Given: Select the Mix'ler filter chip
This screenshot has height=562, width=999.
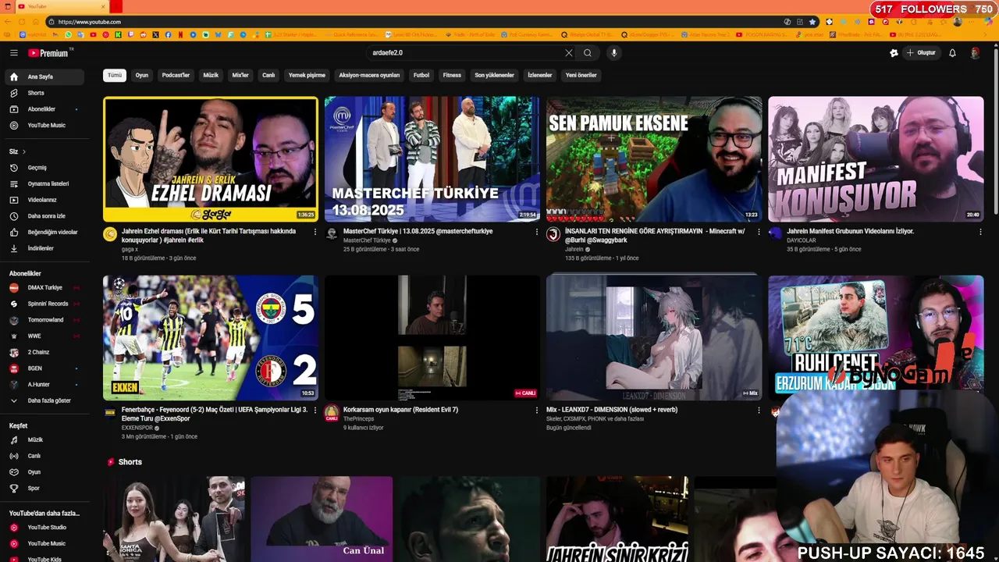Looking at the screenshot, I should point(240,76).
